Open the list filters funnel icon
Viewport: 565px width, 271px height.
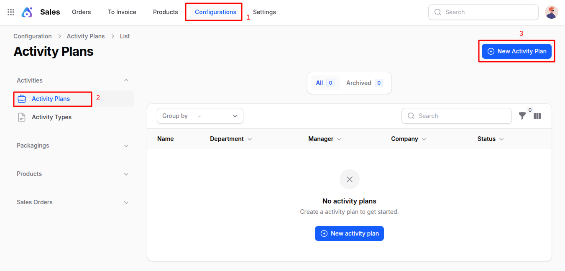pos(522,116)
